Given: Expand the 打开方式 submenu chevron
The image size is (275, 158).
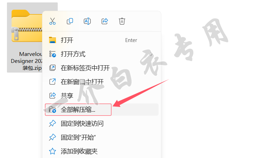Looking at the screenshot, I should click(151, 54).
